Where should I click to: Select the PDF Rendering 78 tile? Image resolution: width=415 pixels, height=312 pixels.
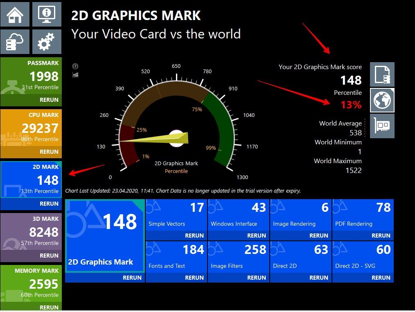click(363, 215)
